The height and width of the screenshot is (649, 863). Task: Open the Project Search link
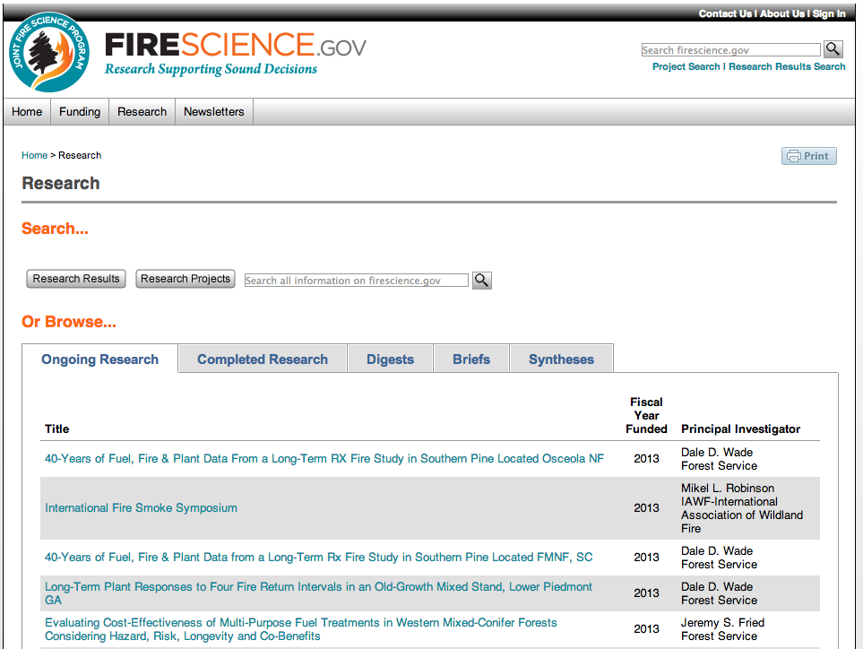pos(686,66)
